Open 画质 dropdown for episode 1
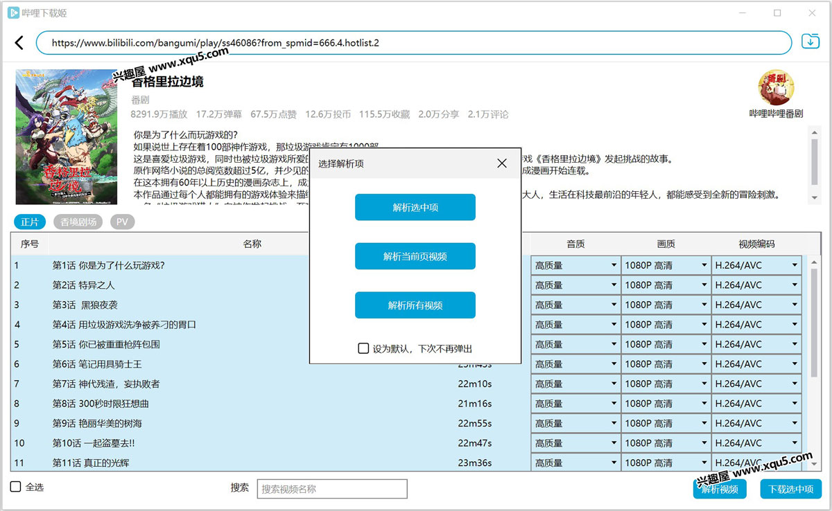The width and height of the screenshot is (832, 511). point(666,265)
